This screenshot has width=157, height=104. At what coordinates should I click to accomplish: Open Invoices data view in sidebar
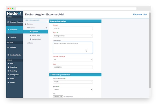14,47
